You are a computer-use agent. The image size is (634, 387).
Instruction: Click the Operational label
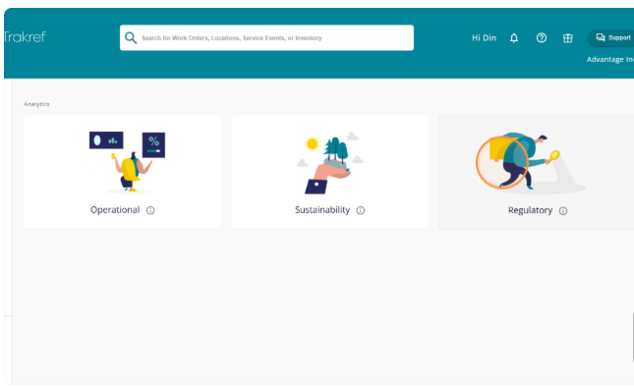click(x=115, y=210)
